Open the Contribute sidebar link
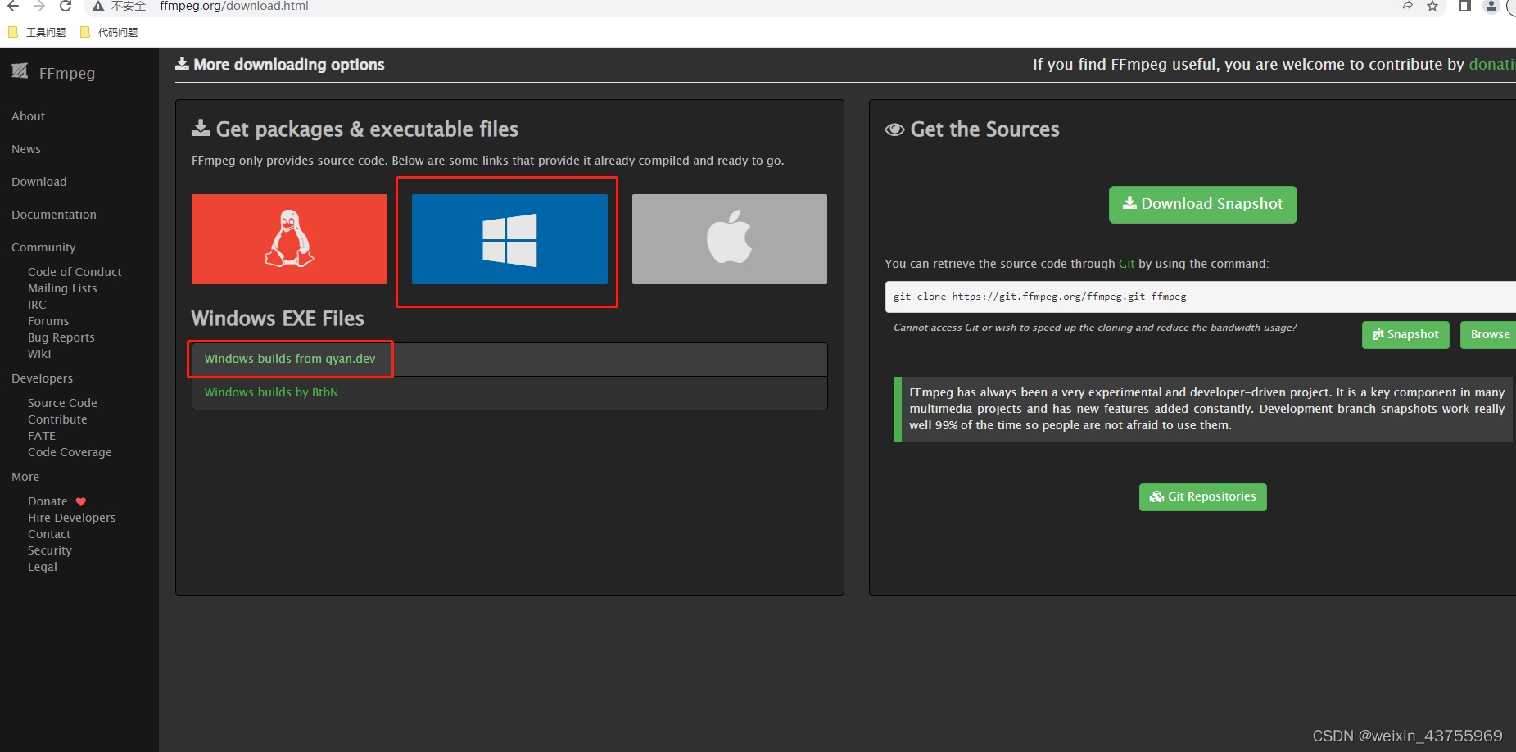1516x752 pixels. [57, 419]
